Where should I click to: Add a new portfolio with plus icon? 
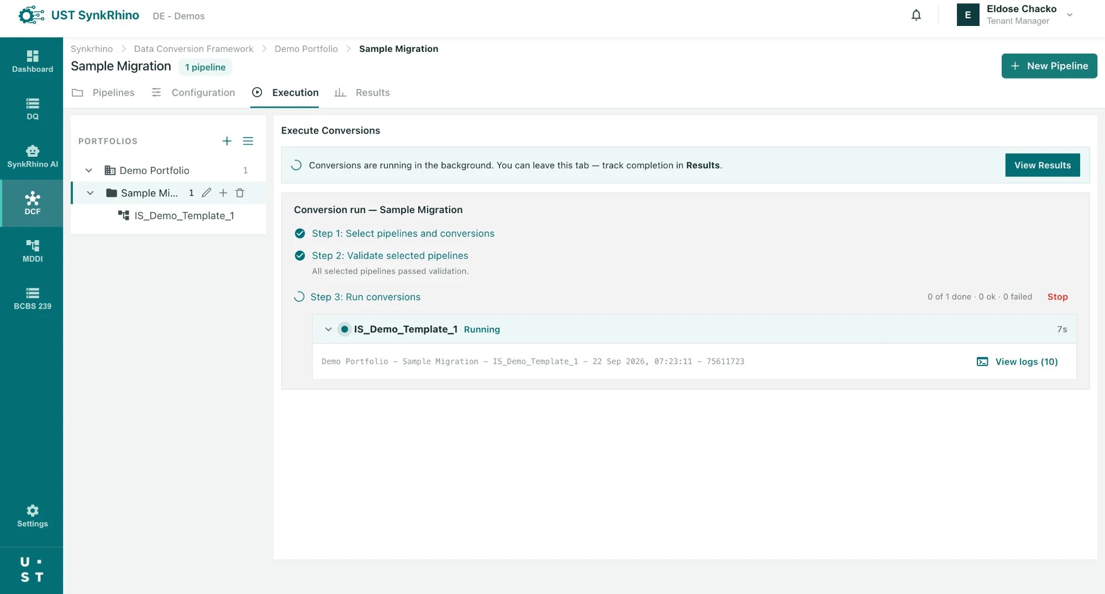point(227,141)
